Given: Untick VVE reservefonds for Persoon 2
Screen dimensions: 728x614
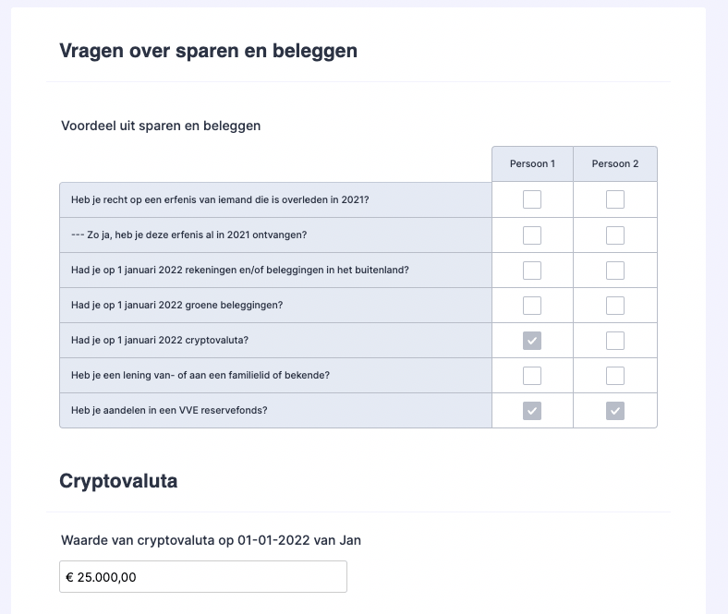Looking at the screenshot, I should [615, 411].
